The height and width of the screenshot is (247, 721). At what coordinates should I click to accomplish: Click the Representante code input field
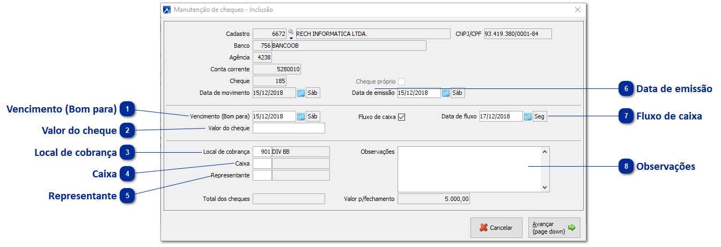click(x=262, y=175)
